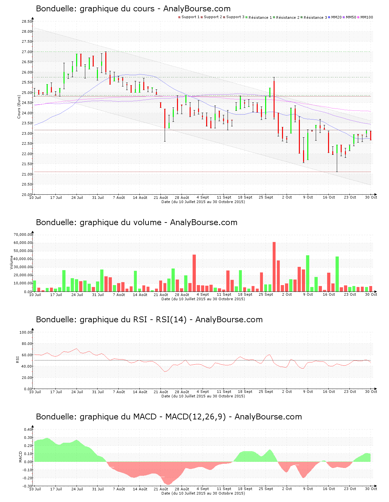Click the '21 Août' label on volume chart
Viewport: 389px width, 502px height.
(161, 294)
